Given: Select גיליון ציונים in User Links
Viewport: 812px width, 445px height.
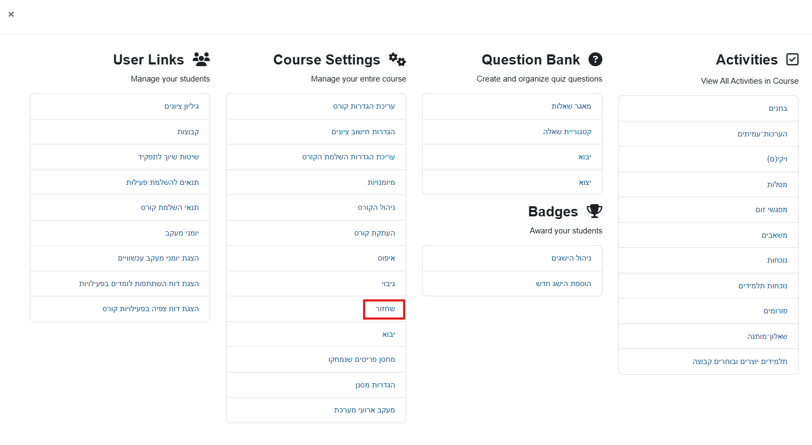Looking at the screenshot, I should pyautogui.click(x=181, y=107).
